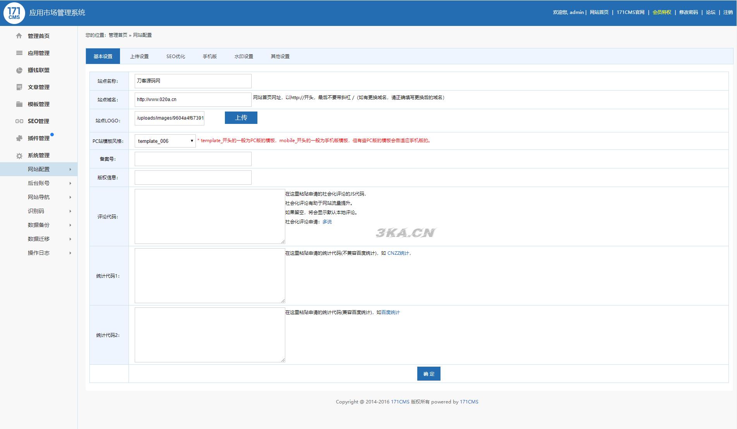Image resolution: width=737 pixels, height=429 pixels.
Task: Click the pie chart icon beside 赚钱联盟
Action: pos(19,70)
